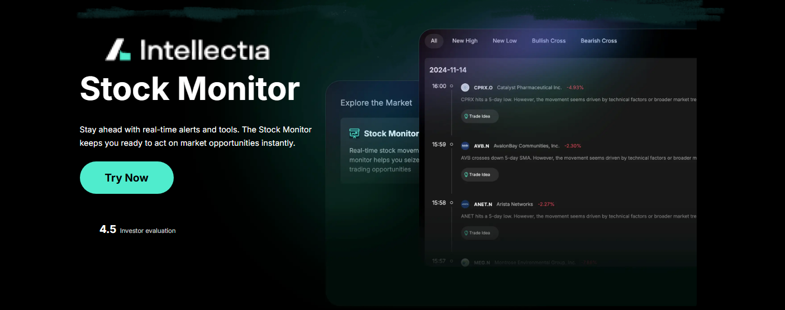This screenshot has width=785, height=310.
Task: Click the Try Now button
Action: coord(127,178)
